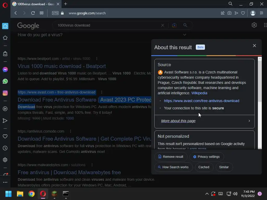The width and height of the screenshot is (267, 200).
Task: Open more options for Malwarebytes result
Action: 92,165
